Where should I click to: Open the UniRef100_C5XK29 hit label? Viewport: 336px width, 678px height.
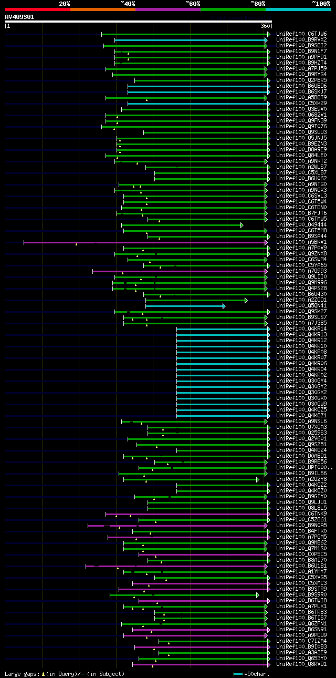click(x=301, y=104)
